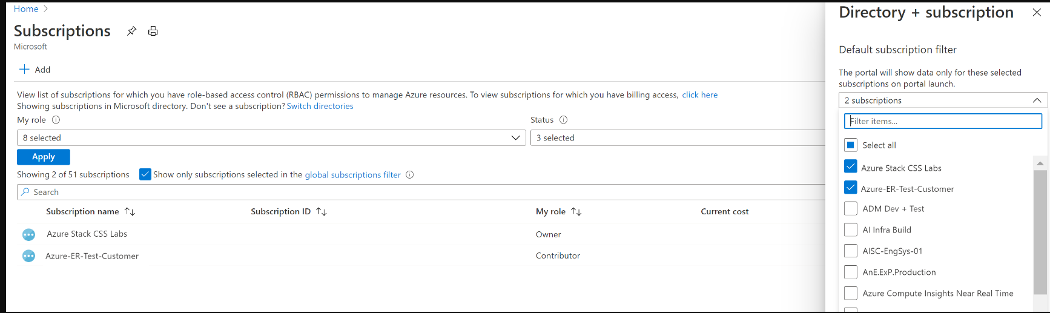Open context menu icon for Azure-ER-Test-Customer row

click(28, 256)
